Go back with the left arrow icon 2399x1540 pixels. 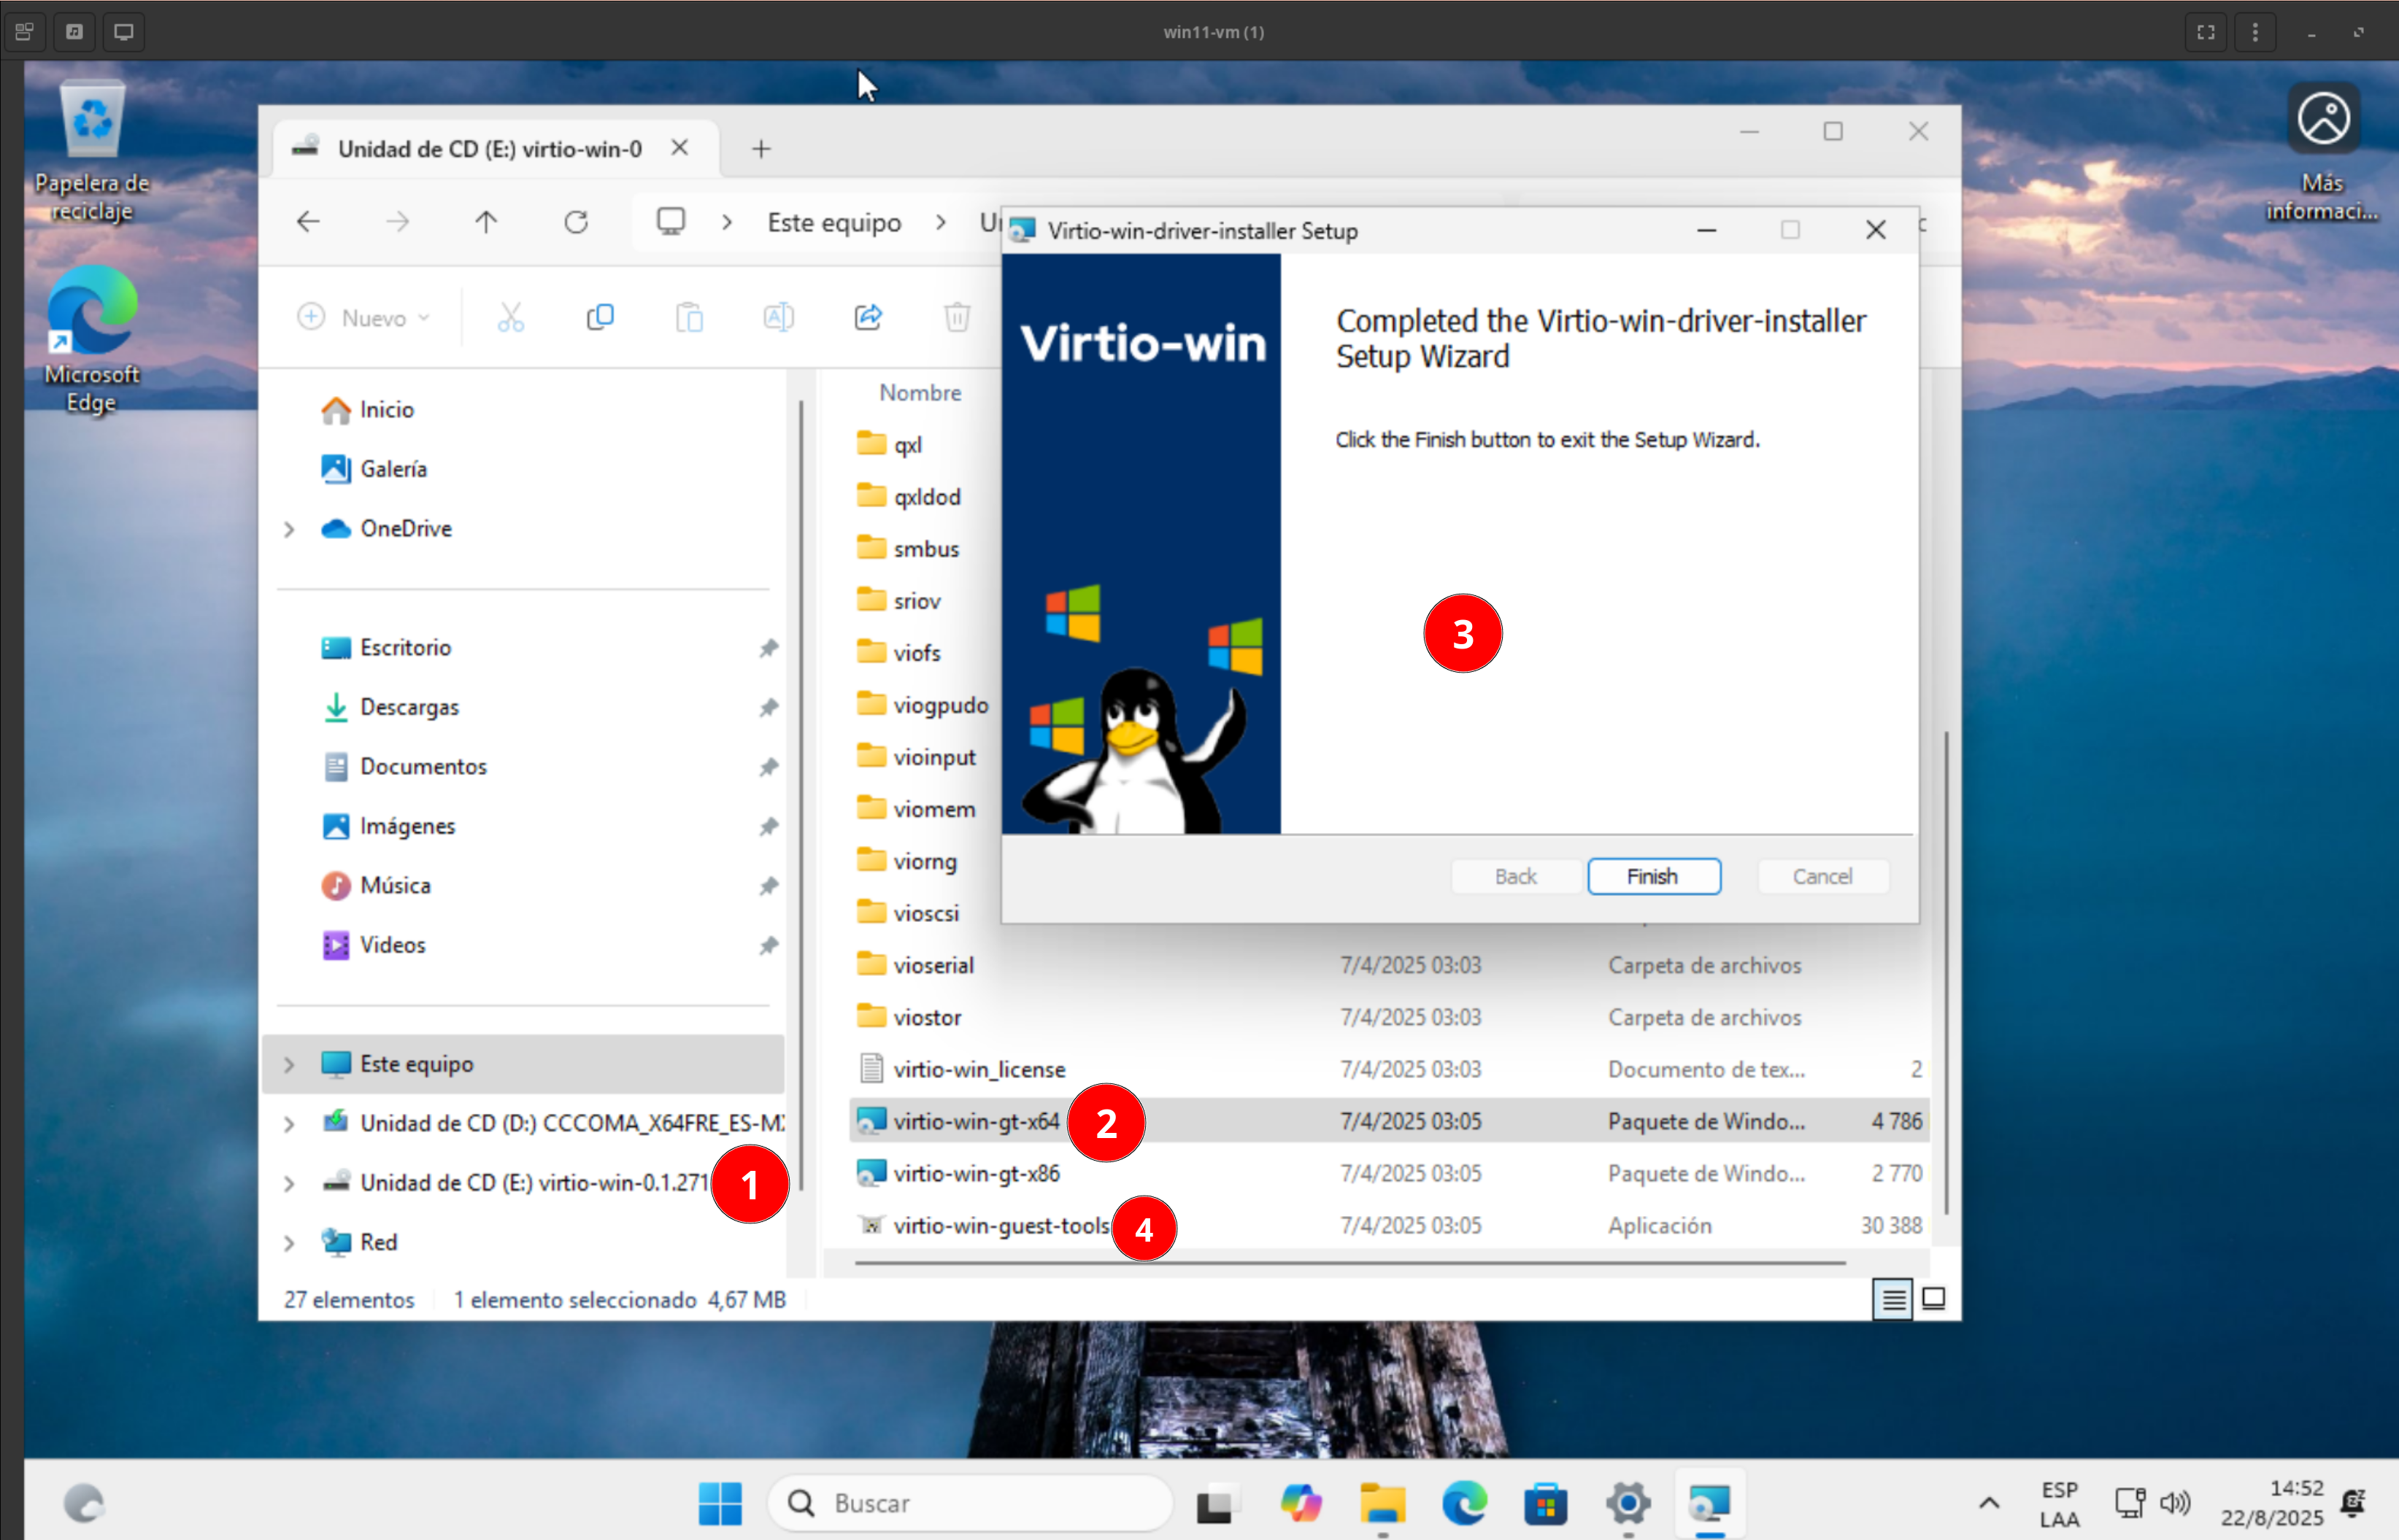pyautogui.click(x=308, y=222)
